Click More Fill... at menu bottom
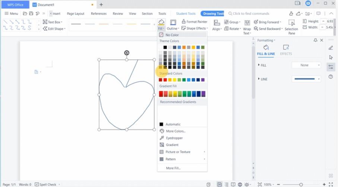338x187 pixels. 173,168
